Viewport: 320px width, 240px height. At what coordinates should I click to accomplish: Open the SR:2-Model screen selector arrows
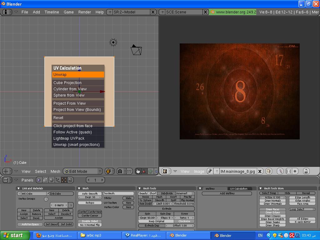[x=110, y=12]
